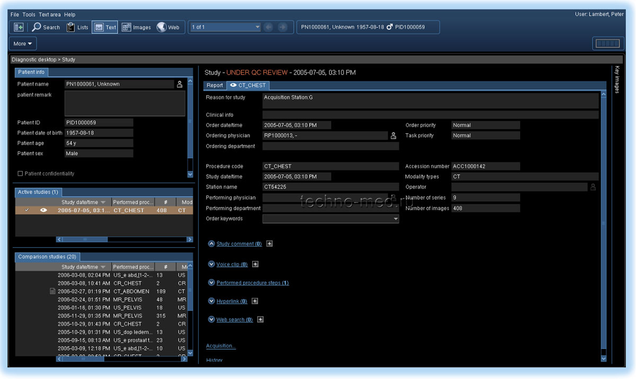Open the Tools menu
The height and width of the screenshot is (379, 636).
pyautogui.click(x=29, y=14)
